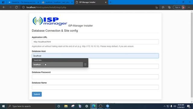This screenshot has width=193, height=109.
Task: Click the taskbar clock showing 8:38 AM
Action: pos(181,106)
